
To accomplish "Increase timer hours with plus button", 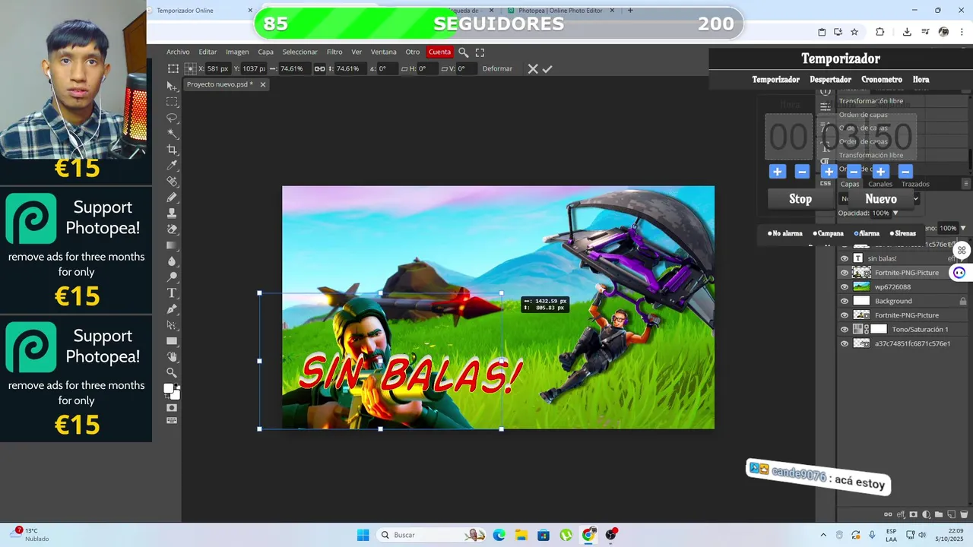I will click(777, 172).
